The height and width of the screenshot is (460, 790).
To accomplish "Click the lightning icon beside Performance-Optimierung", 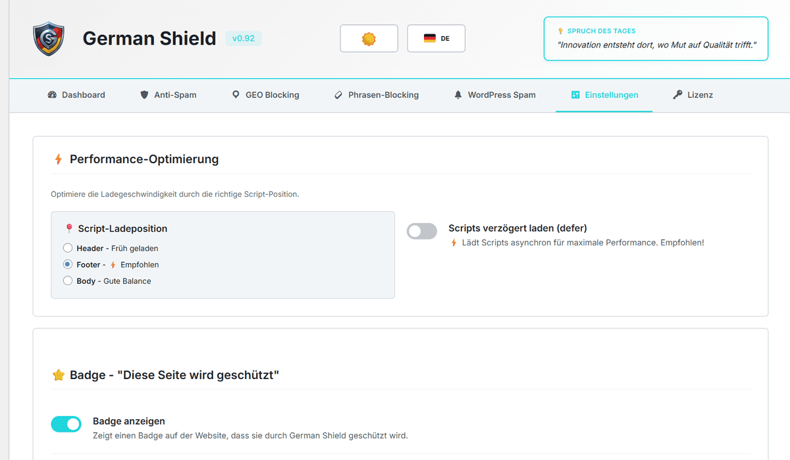I will point(58,159).
